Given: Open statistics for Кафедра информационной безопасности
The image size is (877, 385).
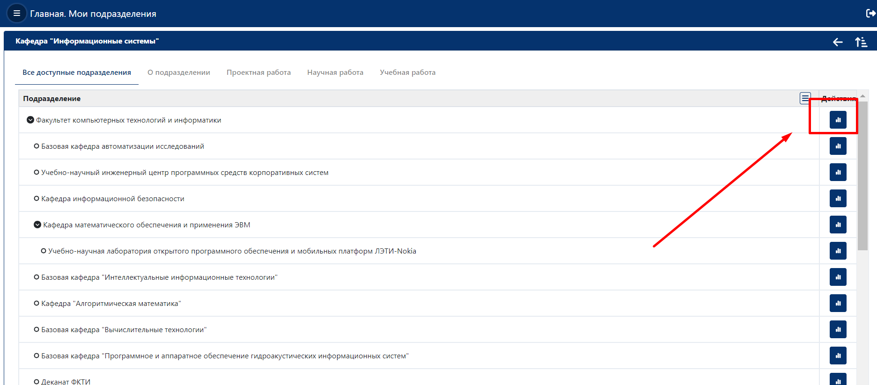Looking at the screenshot, I should pos(838,198).
